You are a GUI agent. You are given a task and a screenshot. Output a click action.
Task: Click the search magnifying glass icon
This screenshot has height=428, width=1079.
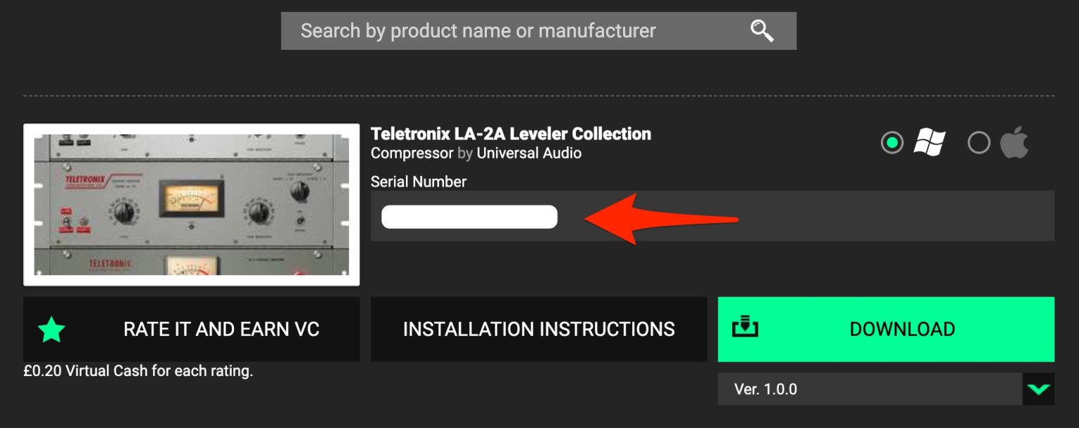[x=762, y=31]
